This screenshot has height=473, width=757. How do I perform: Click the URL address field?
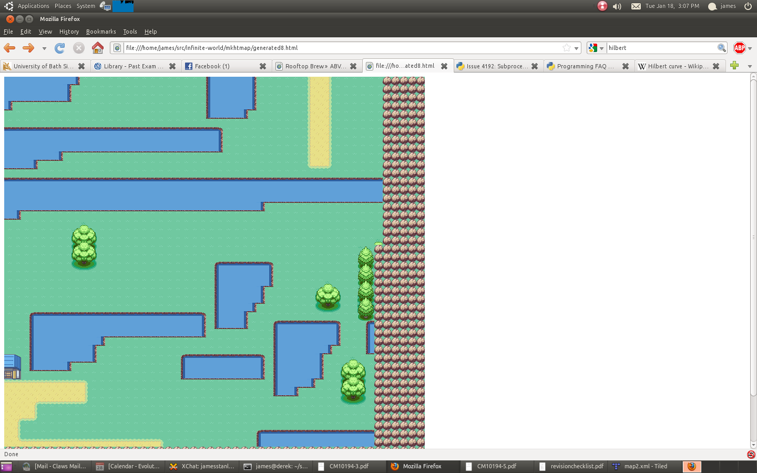coord(342,48)
